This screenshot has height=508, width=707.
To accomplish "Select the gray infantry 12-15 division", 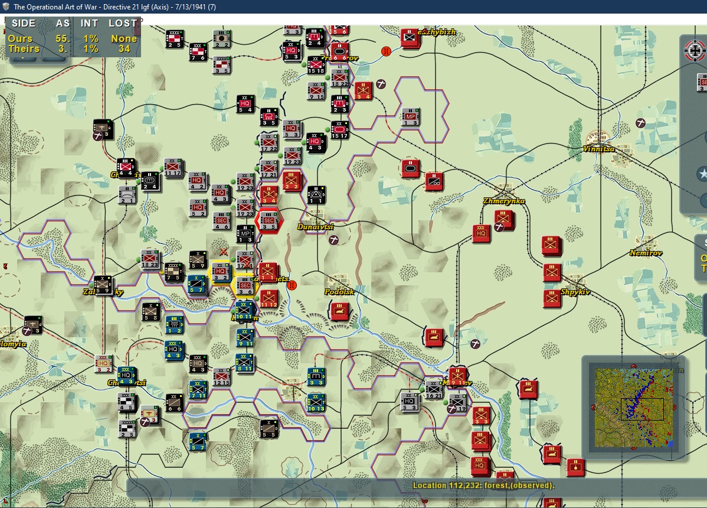I will click(x=221, y=377).
